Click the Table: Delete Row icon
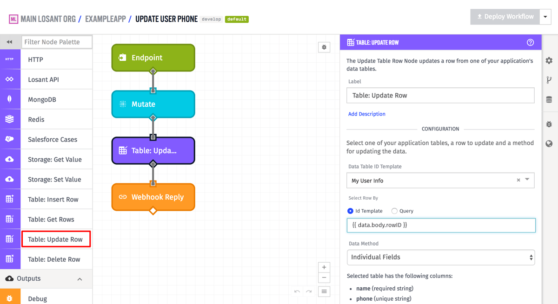This screenshot has height=304, width=558. coord(10,259)
